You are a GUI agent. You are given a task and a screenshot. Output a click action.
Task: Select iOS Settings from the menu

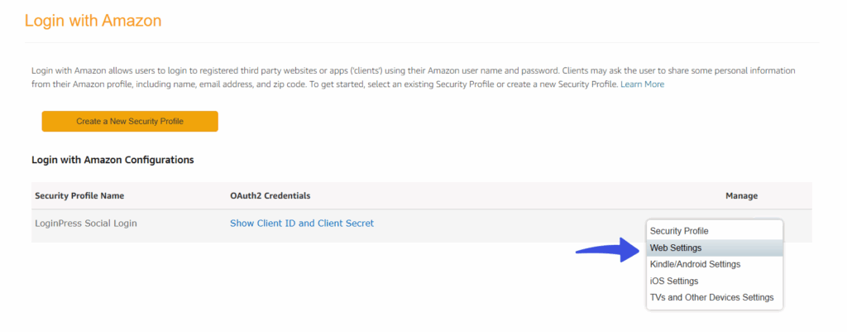coord(714,281)
